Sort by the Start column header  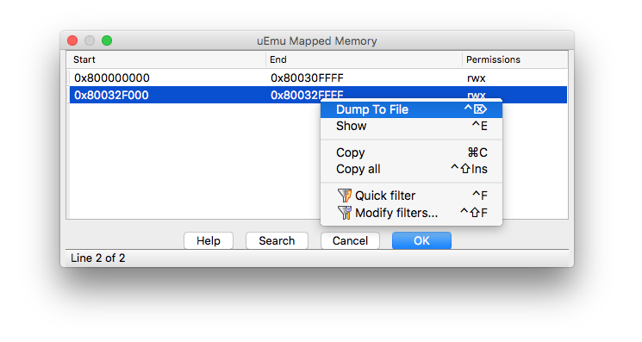click(x=166, y=59)
